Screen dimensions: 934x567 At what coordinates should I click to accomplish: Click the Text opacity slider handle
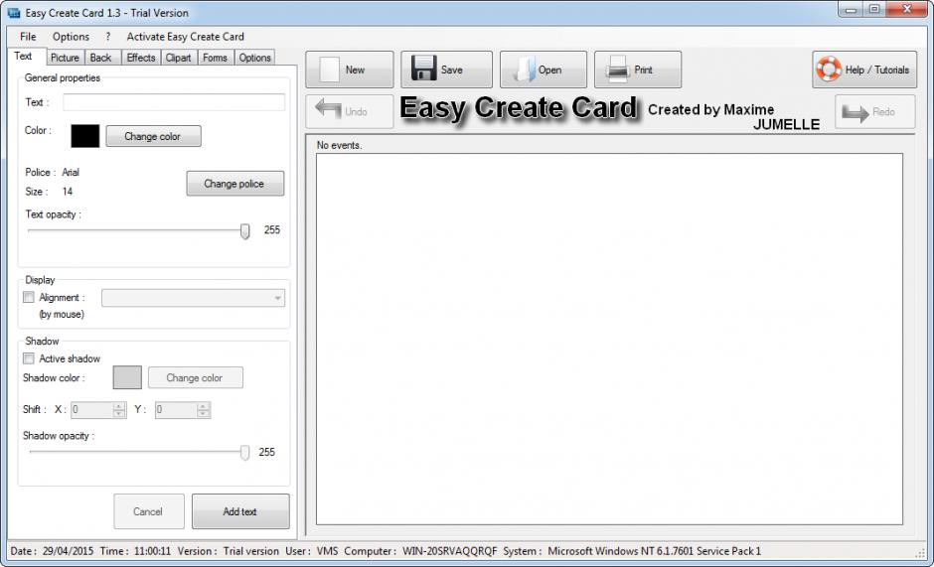coord(244,231)
